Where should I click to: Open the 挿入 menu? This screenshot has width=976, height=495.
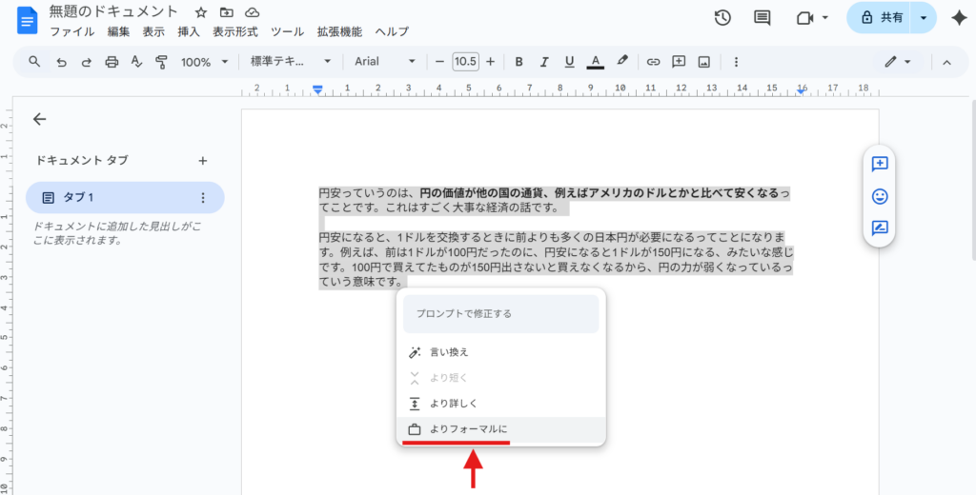189,31
